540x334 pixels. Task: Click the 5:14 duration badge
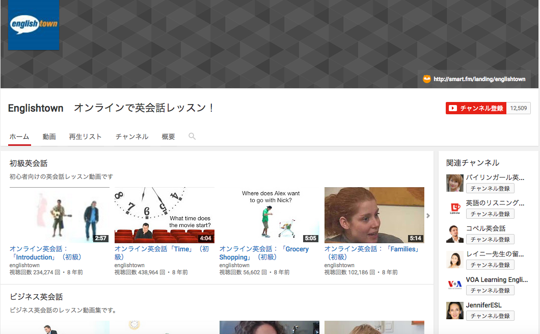415,238
